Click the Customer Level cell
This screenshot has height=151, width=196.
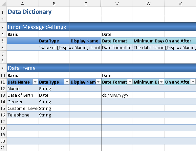tap(23, 108)
